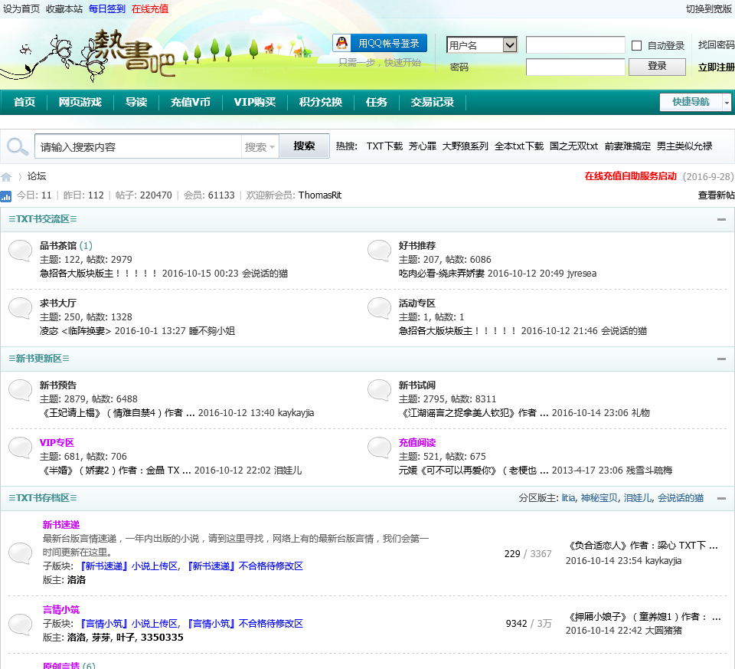Click the magnifier icon beside the search box
This screenshot has height=669, width=735.
pyautogui.click(x=17, y=146)
